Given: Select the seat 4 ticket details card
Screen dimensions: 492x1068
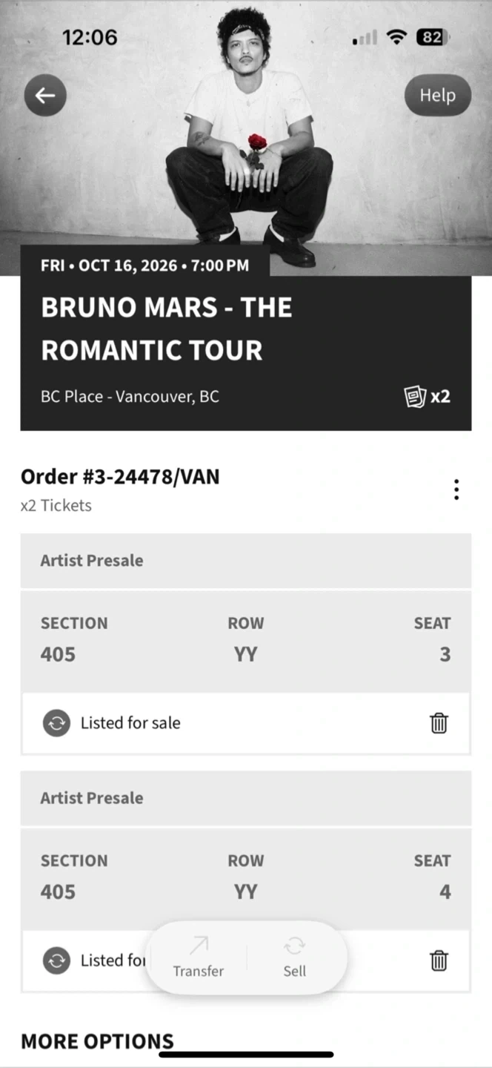Looking at the screenshot, I should (245, 877).
